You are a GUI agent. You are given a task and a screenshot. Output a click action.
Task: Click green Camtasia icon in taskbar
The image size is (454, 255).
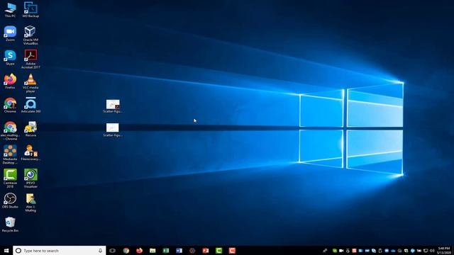[x=219, y=250]
